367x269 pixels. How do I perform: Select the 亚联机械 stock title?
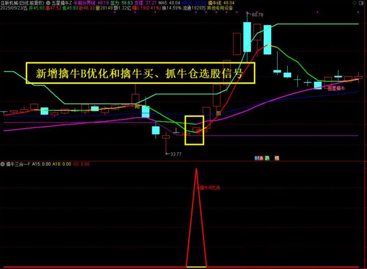pyautogui.click(x=7, y=2)
